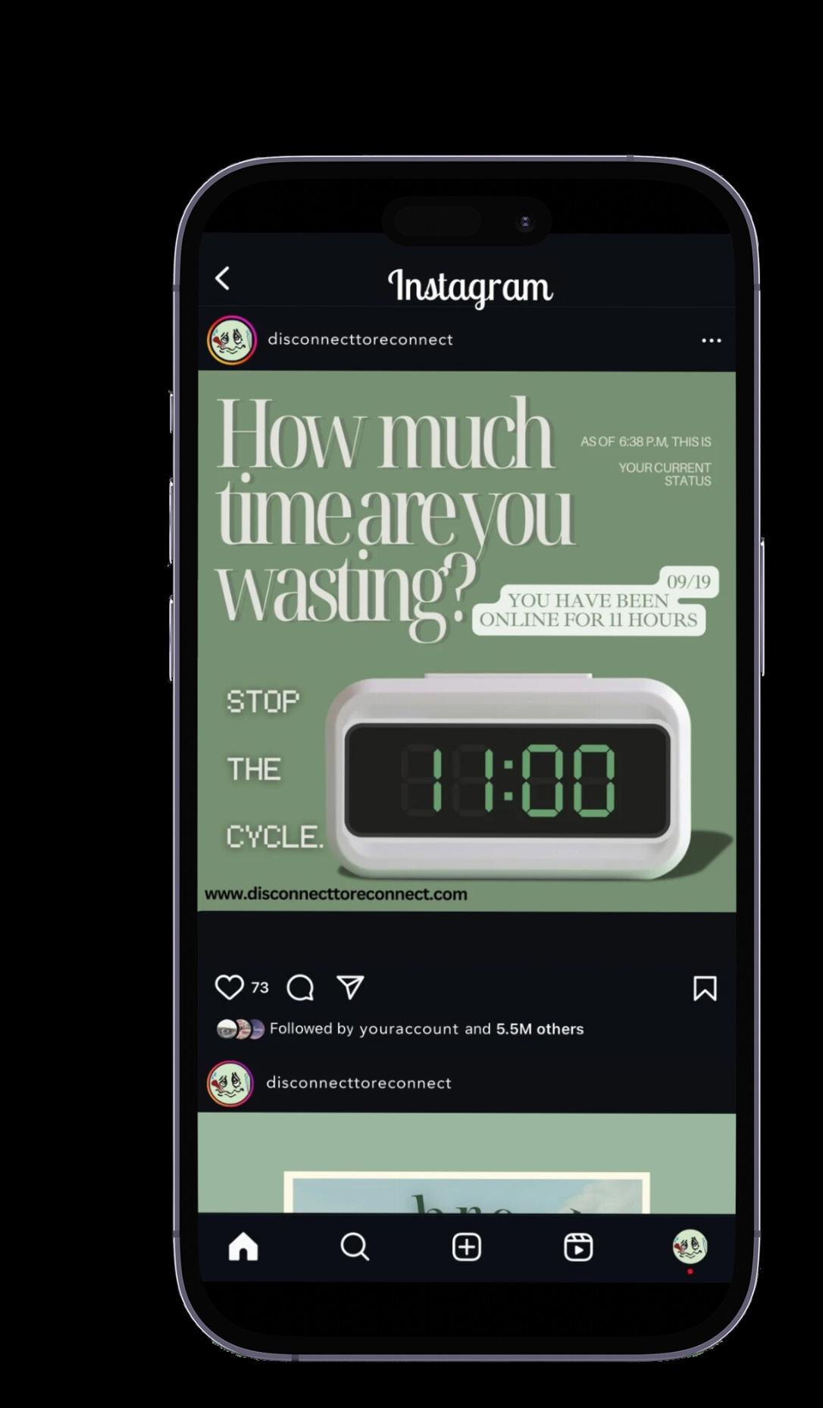The height and width of the screenshot is (1408, 823).
Task: Tap the second post's profile avatar
Action: point(230,1084)
